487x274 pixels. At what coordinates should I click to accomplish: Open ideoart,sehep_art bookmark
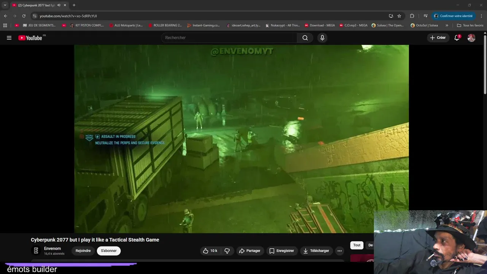[243, 25]
